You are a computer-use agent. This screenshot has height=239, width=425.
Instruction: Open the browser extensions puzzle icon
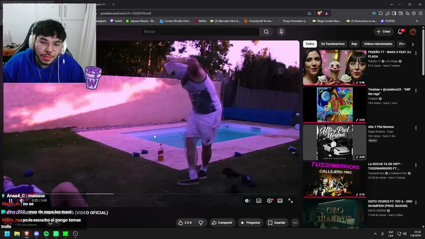point(381,13)
